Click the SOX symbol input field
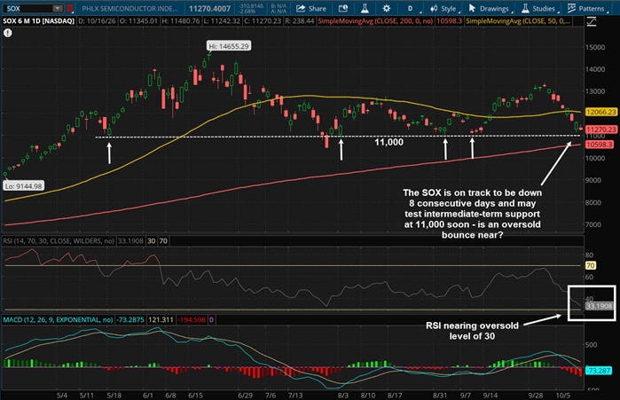 click(x=28, y=8)
